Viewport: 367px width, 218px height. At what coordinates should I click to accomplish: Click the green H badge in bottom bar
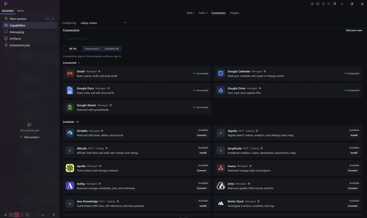28,215
